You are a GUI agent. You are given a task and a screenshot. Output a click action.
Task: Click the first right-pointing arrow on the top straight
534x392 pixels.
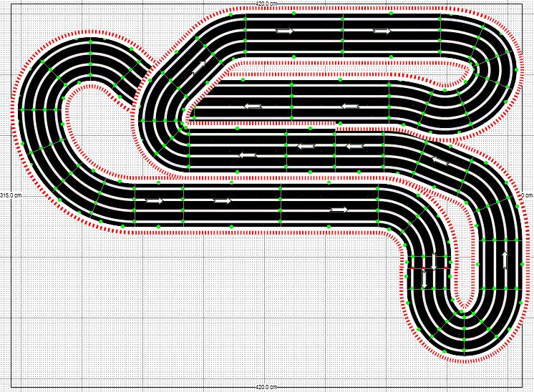click(x=285, y=31)
